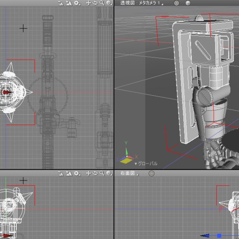
Task: Click the cube display icon in perspective header
Action: coord(188,3)
